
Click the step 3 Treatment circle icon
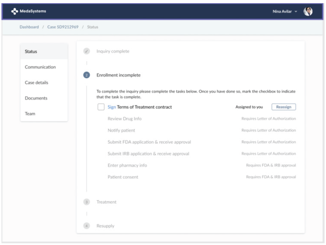pyautogui.click(x=86, y=202)
